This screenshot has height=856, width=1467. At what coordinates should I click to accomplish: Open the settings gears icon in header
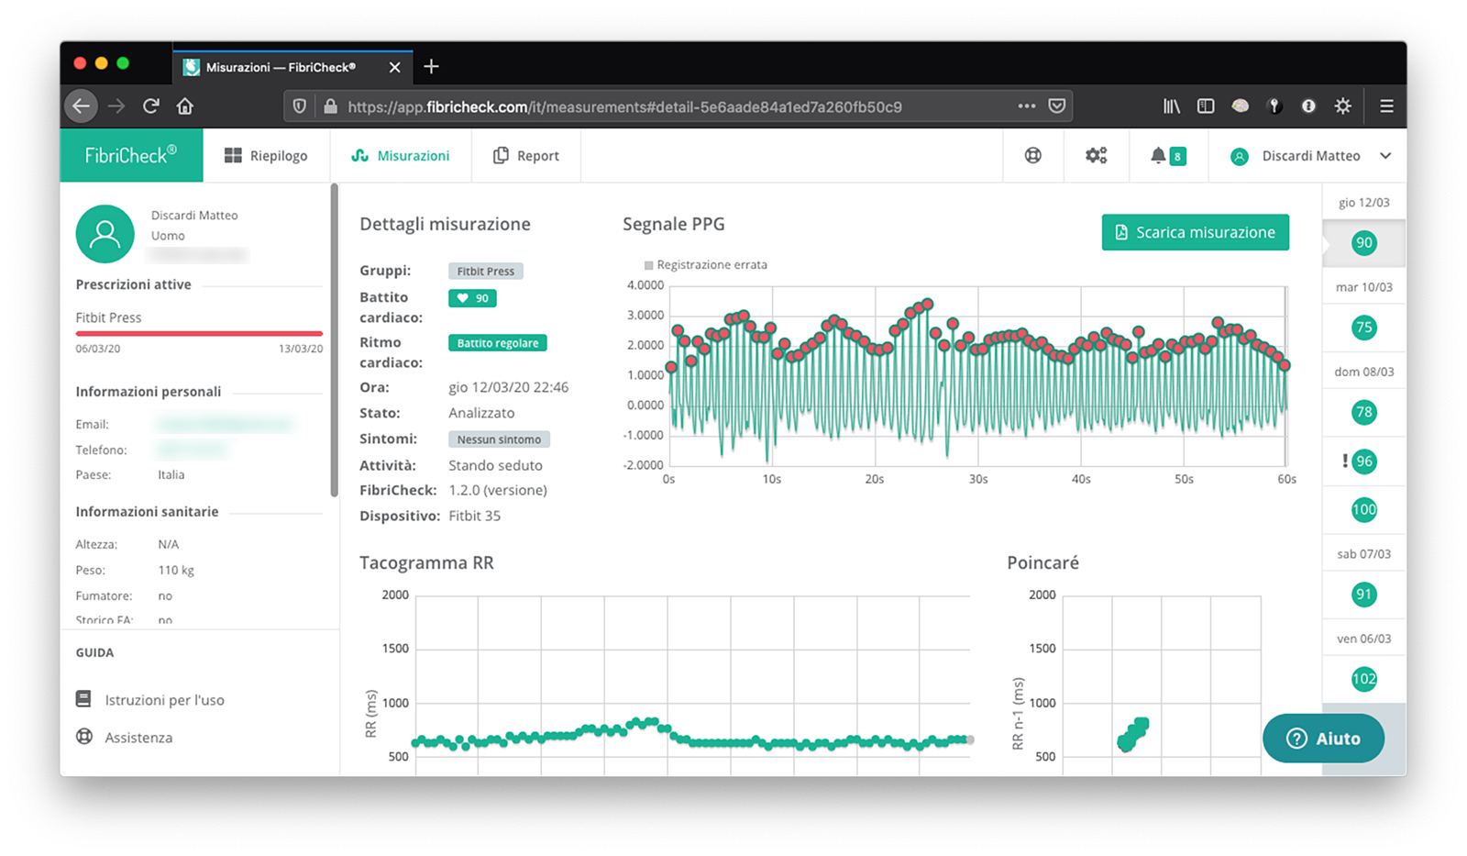coord(1096,156)
